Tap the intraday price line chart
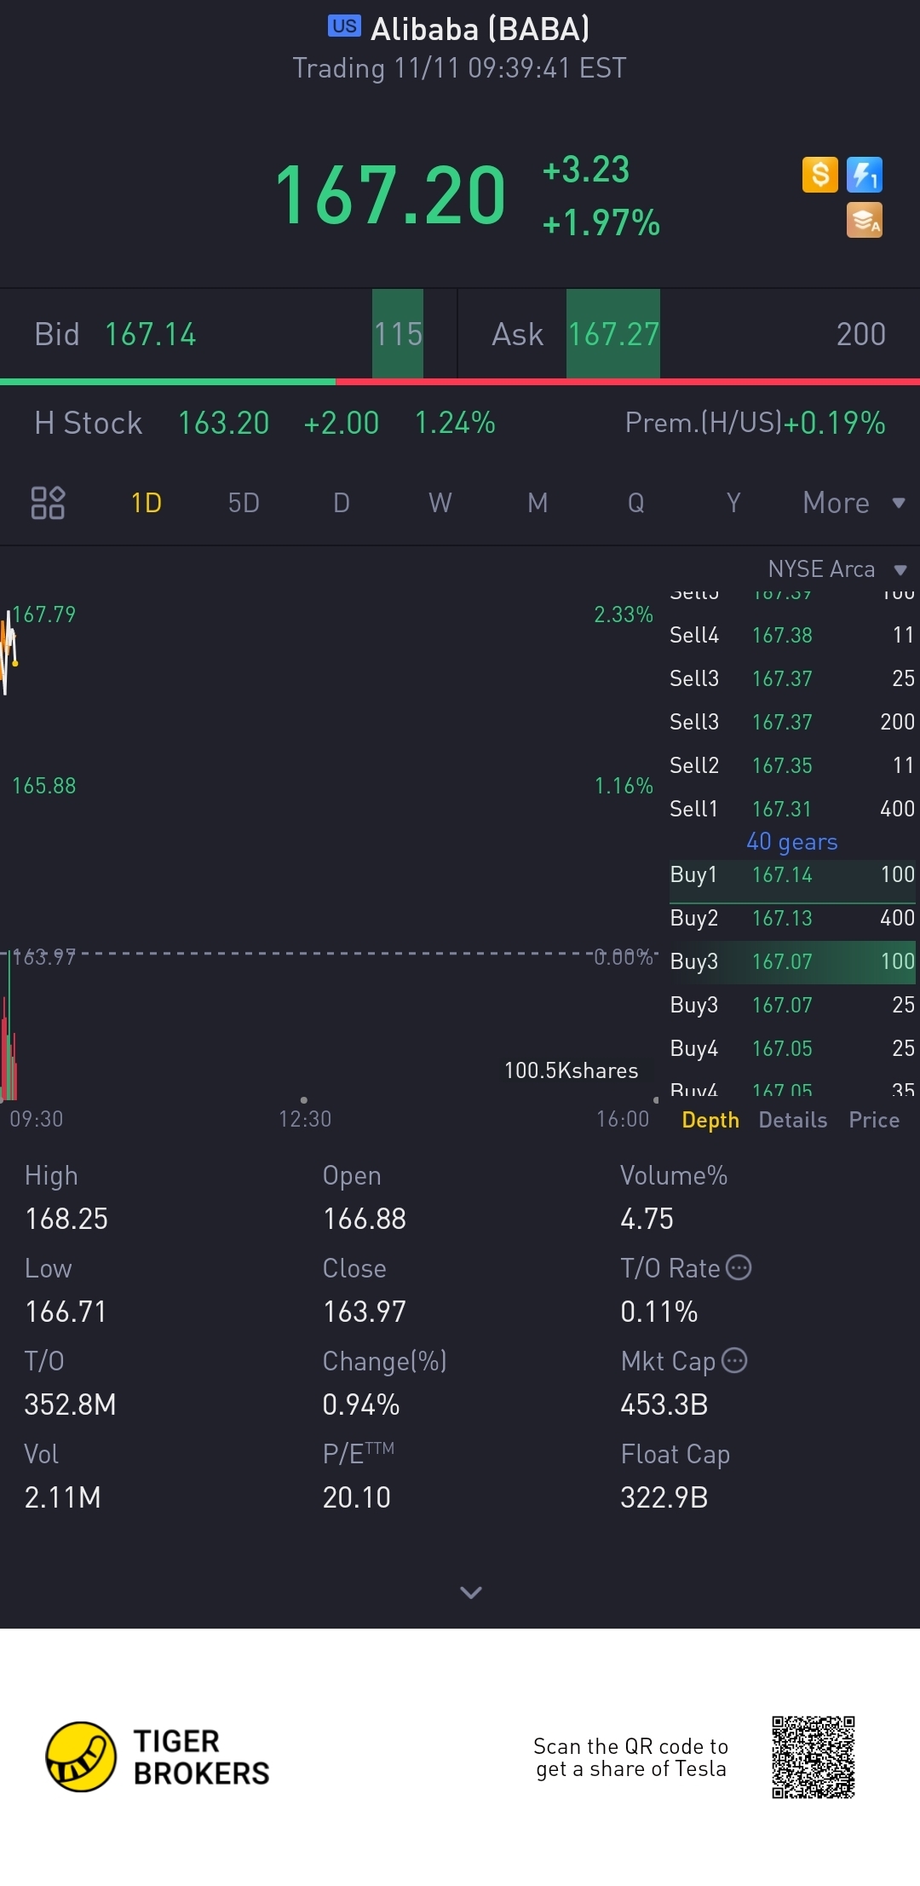 tap(9, 652)
